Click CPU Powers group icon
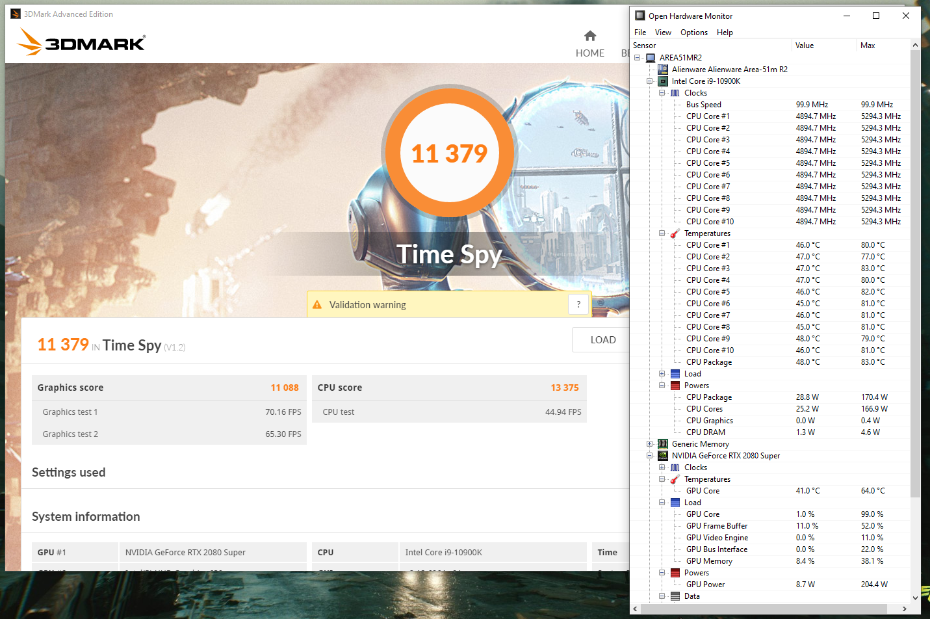Viewport: 930px width, 619px height. click(x=675, y=386)
